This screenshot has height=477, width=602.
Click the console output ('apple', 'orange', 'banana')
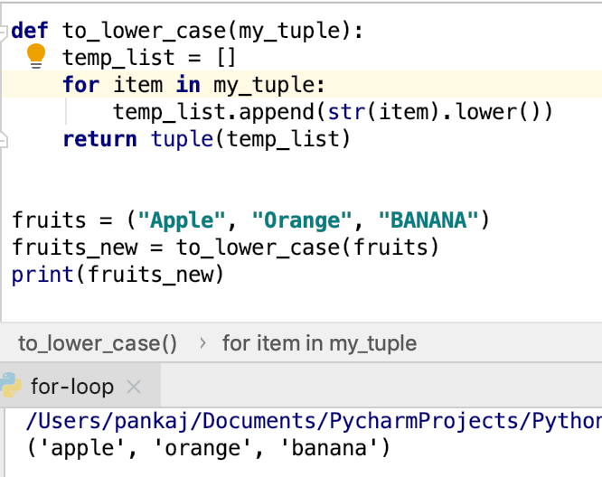pyautogui.click(x=209, y=448)
